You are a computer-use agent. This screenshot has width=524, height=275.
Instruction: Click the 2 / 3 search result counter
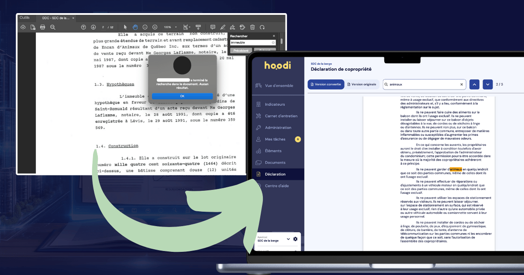point(500,84)
